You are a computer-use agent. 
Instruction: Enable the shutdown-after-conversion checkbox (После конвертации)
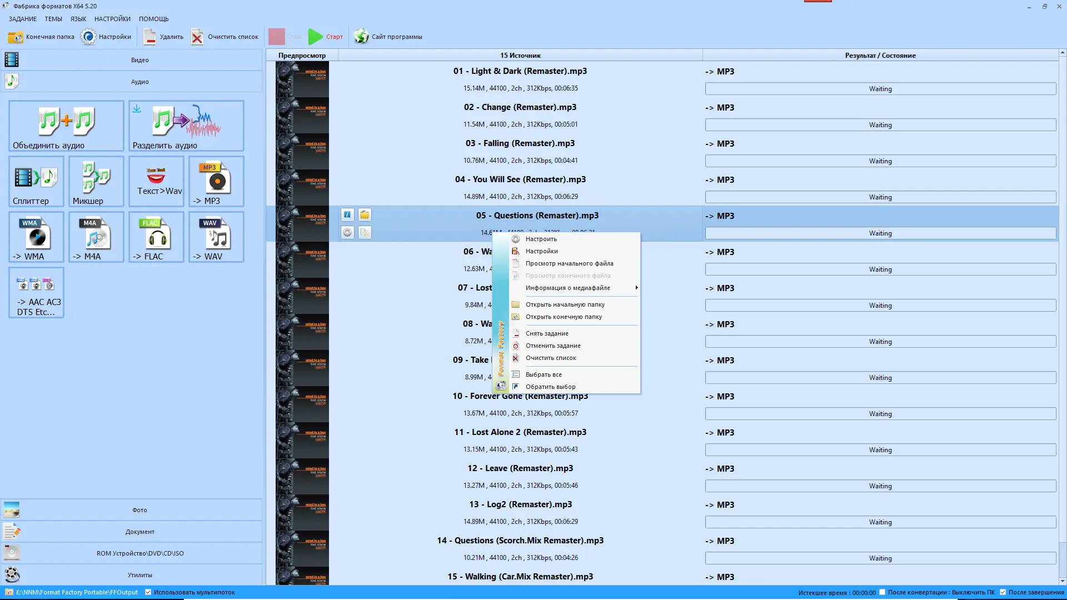882,592
